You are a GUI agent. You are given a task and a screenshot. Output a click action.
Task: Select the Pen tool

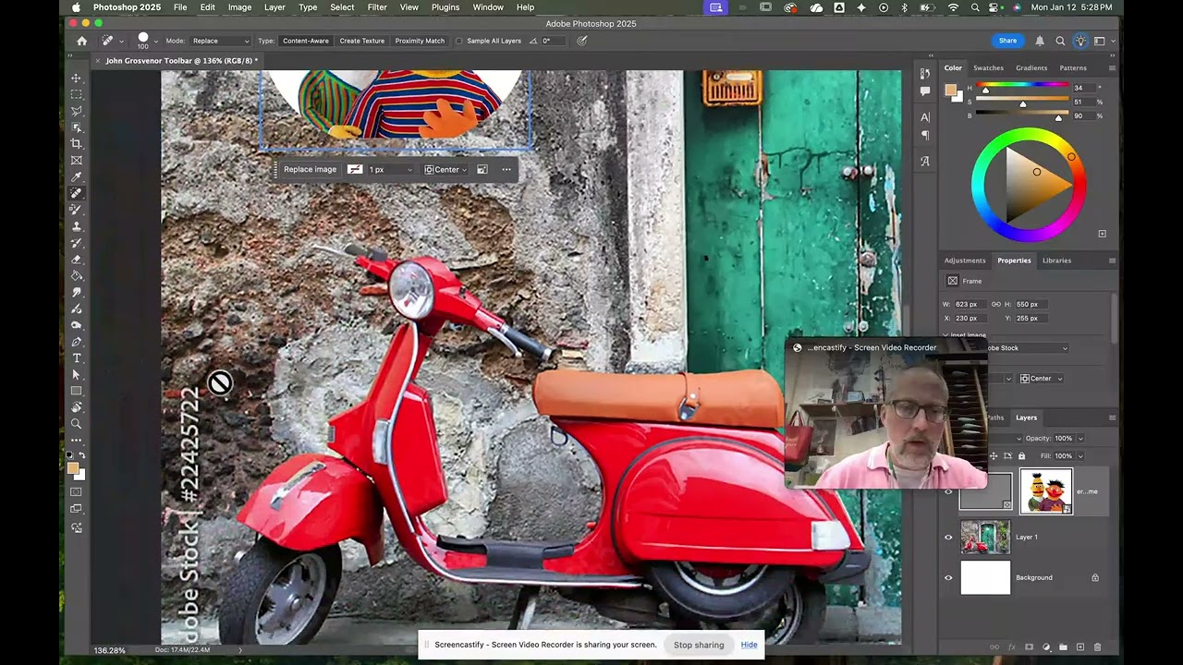(77, 342)
